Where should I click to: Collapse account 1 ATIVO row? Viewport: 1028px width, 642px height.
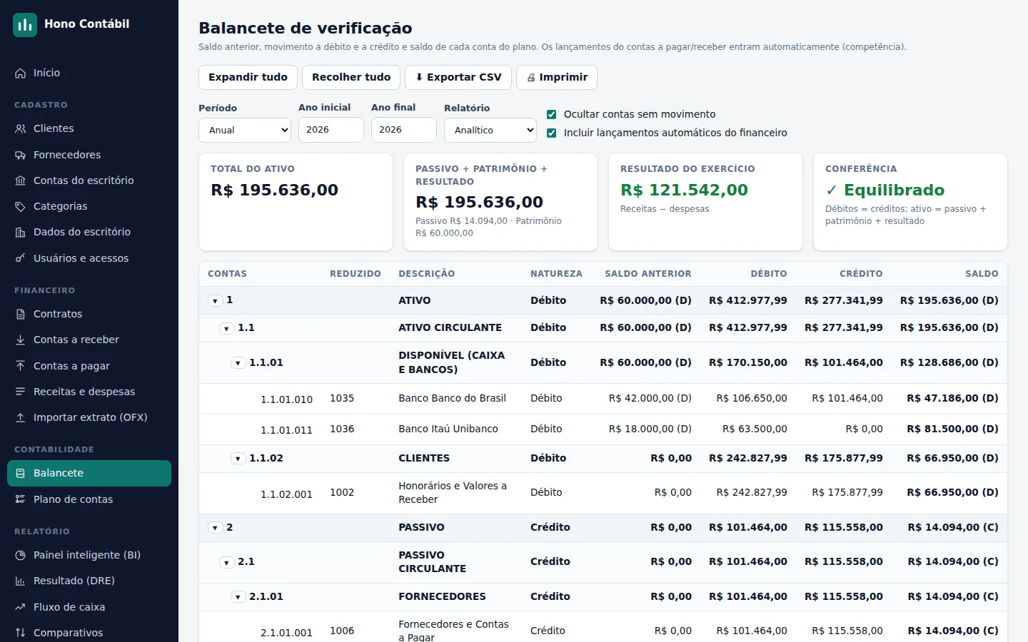click(x=215, y=301)
